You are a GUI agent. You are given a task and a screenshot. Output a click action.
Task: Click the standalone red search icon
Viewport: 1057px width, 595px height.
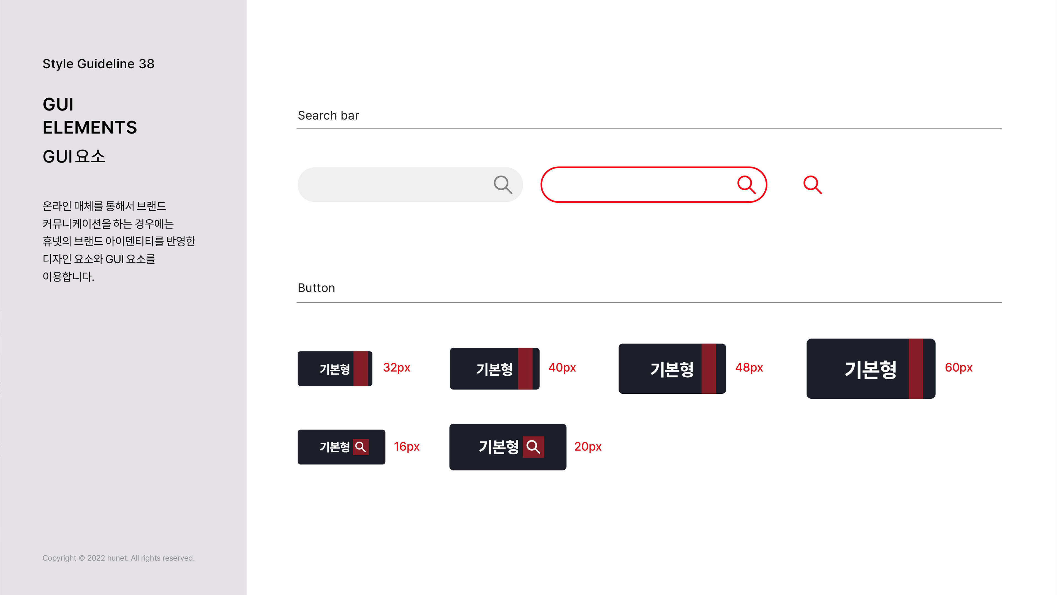813,185
